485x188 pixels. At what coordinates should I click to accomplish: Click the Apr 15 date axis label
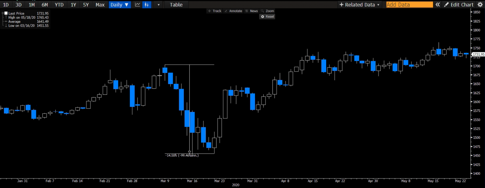click(x=313, y=181)
